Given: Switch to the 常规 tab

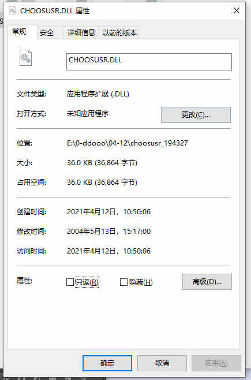Looking at the screenshot, I should pos(20,32).
